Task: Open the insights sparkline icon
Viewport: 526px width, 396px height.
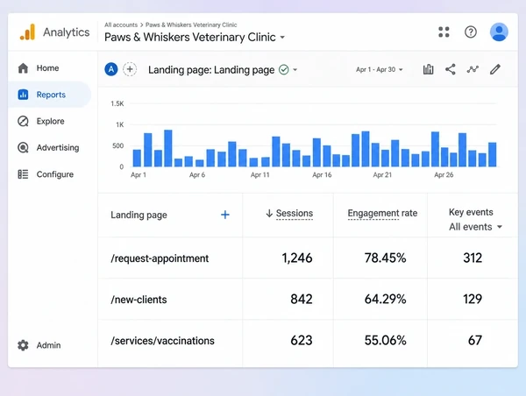Action: pyautogui.click(x=473, y=69)
